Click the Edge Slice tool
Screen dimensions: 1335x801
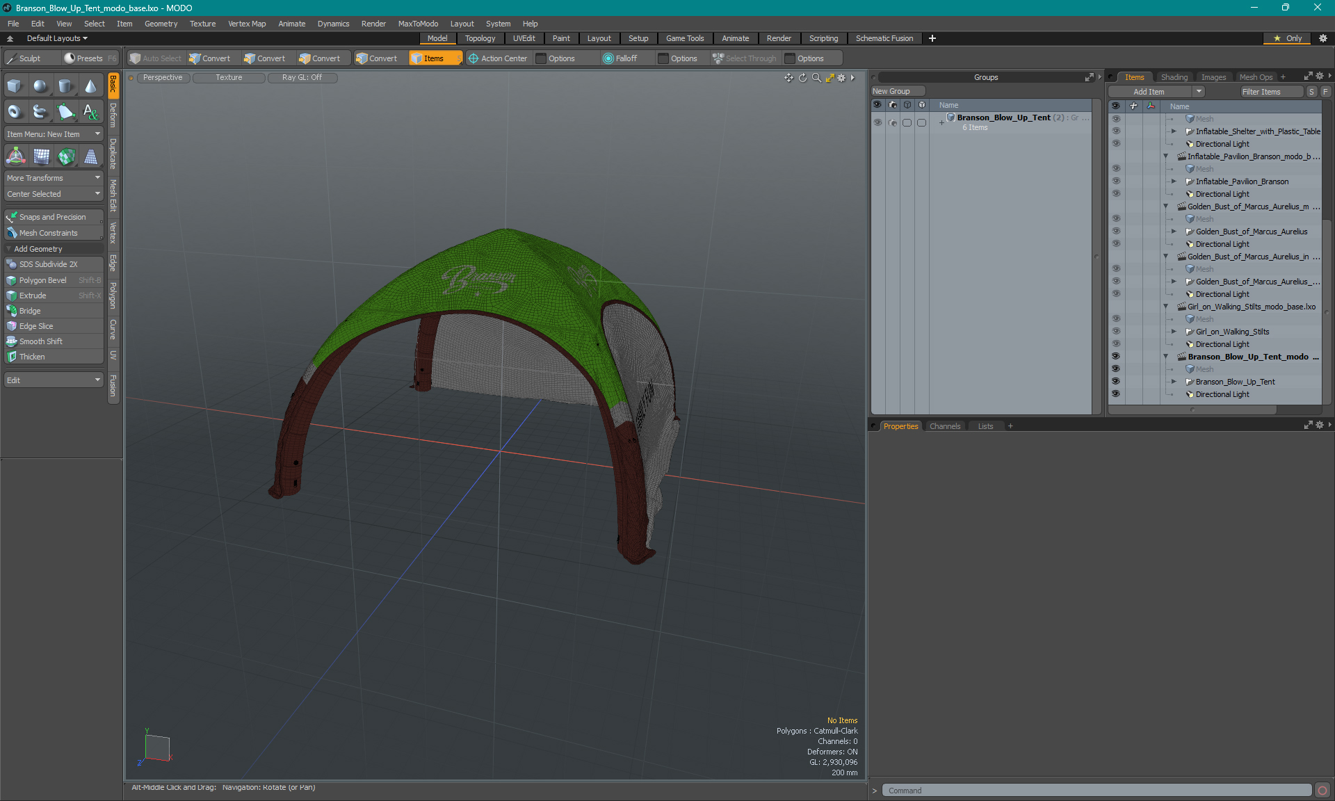(x=54, y=326)
